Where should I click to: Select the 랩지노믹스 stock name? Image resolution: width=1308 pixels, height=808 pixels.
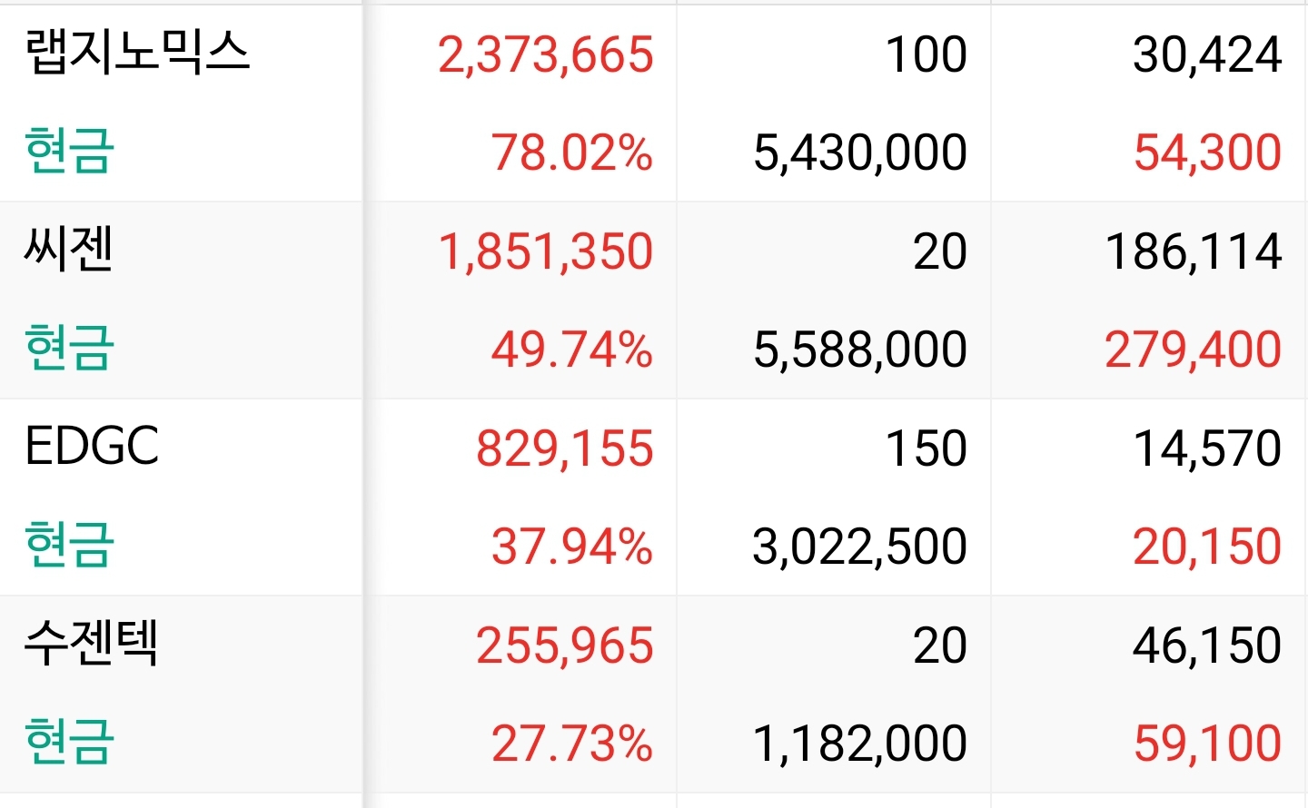137,53
